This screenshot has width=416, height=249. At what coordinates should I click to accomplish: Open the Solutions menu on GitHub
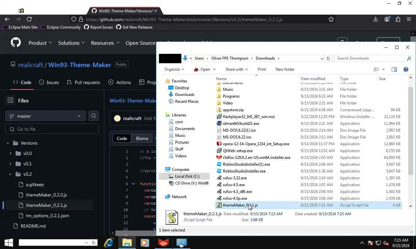[71, 43]
